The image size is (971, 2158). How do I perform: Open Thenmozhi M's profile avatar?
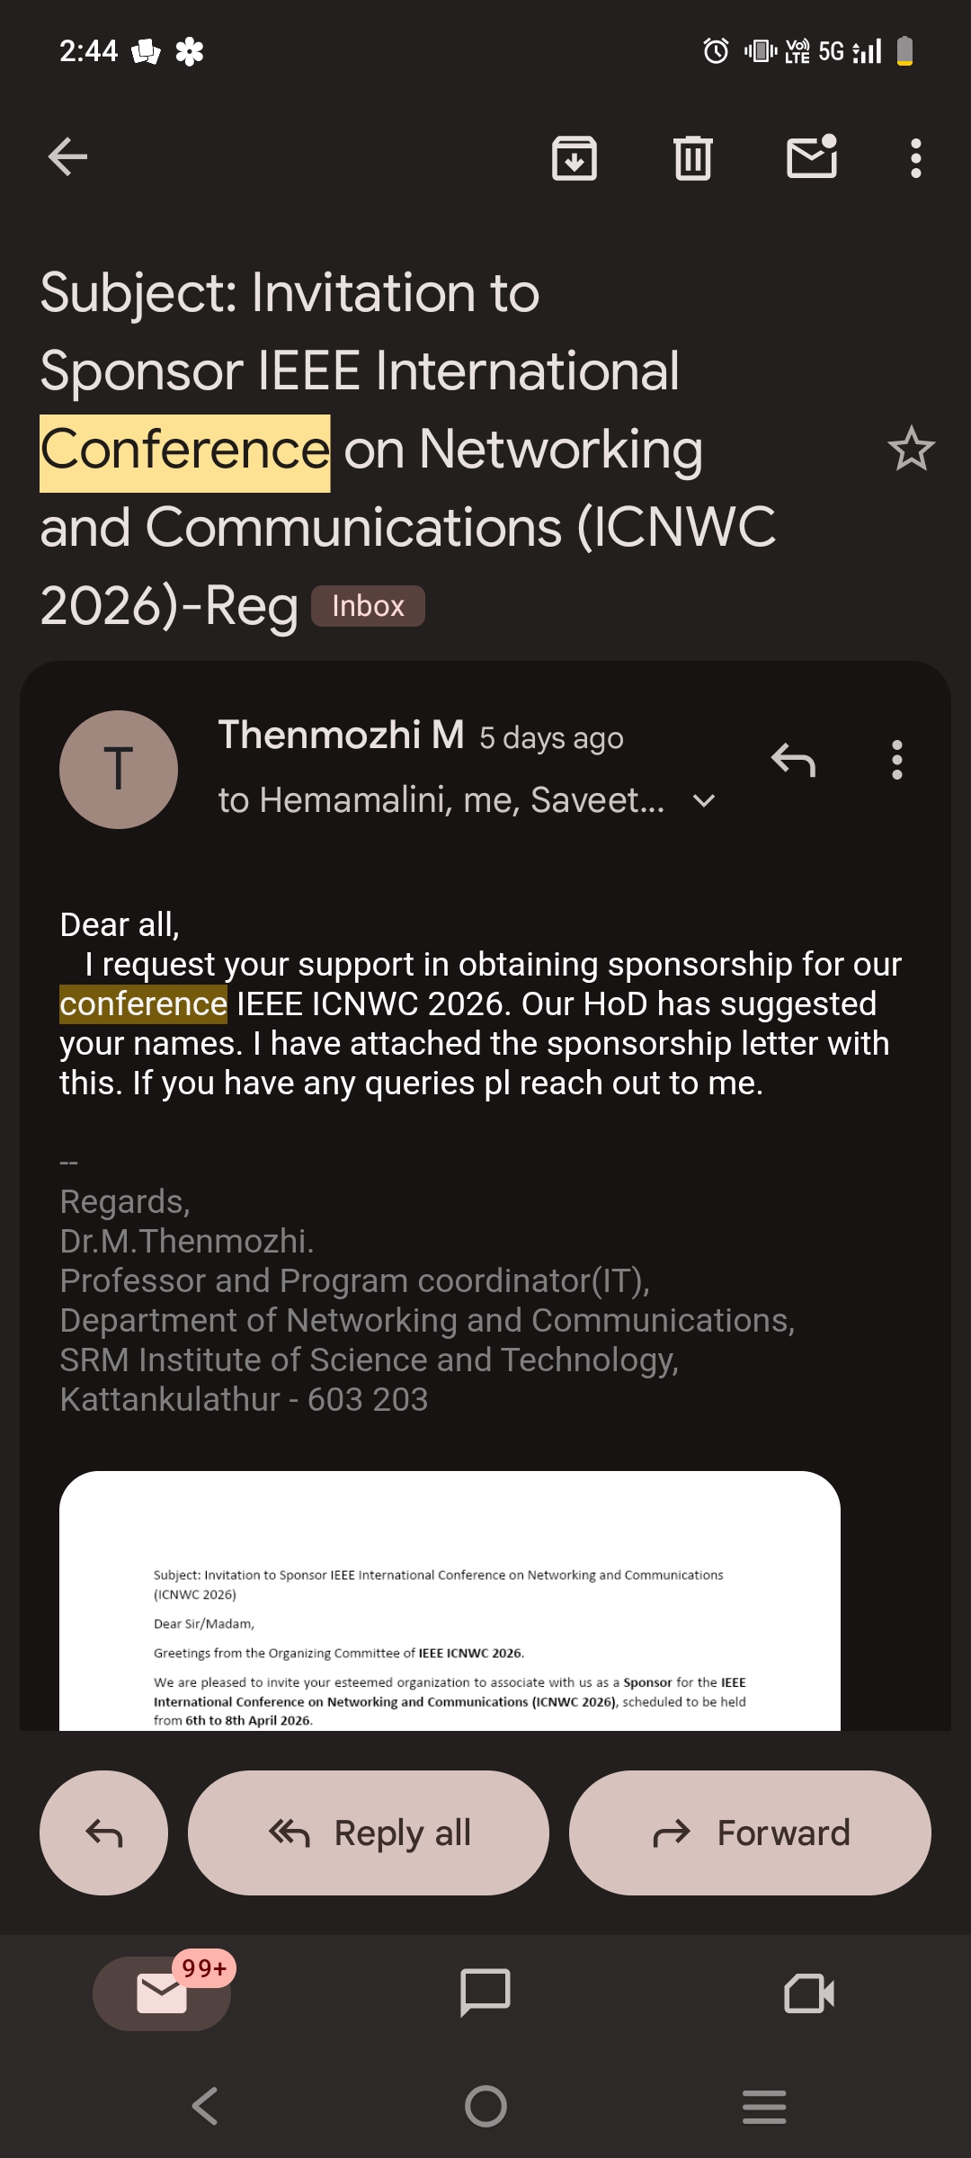click(x=119, y=770)
